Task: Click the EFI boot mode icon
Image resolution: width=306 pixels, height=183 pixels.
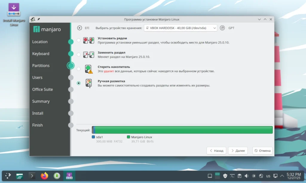Action: (x=79, y=28)
